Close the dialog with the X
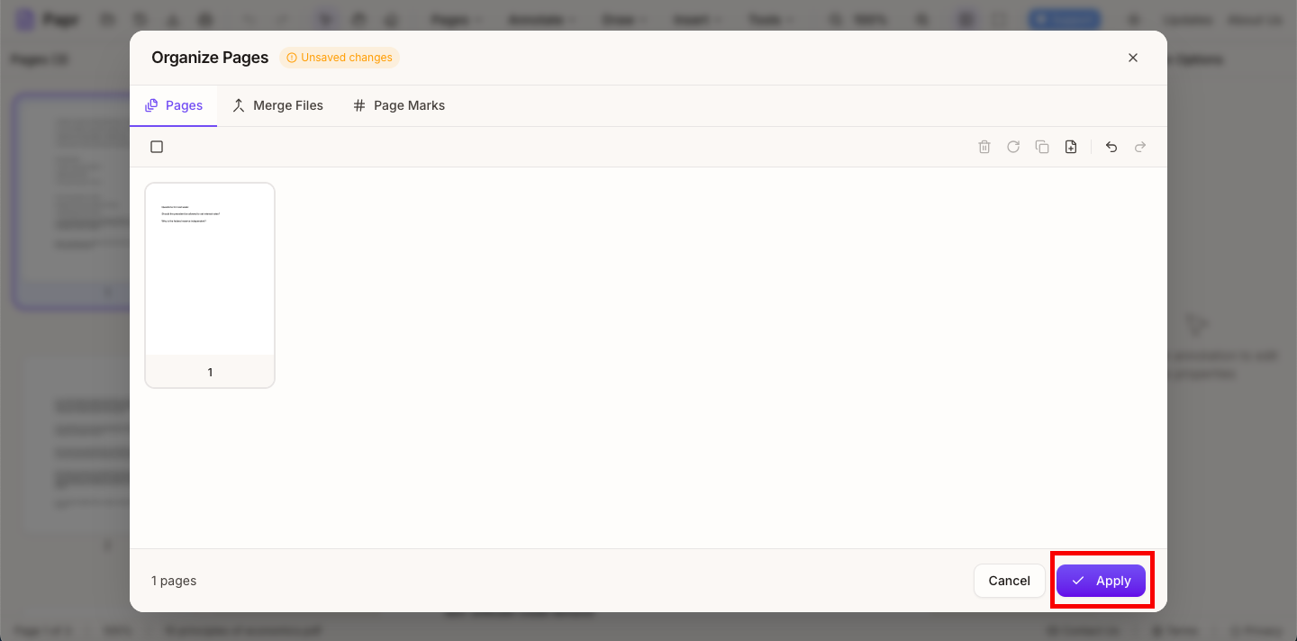This screenshot has width=1297, height=641. [1133, 57]
